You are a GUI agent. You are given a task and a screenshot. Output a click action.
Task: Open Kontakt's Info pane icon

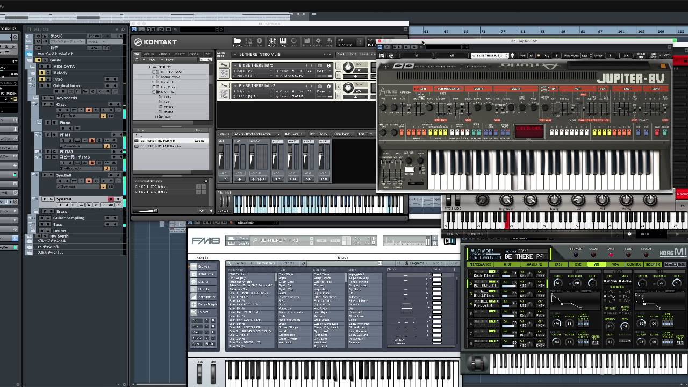pos(260,41)
